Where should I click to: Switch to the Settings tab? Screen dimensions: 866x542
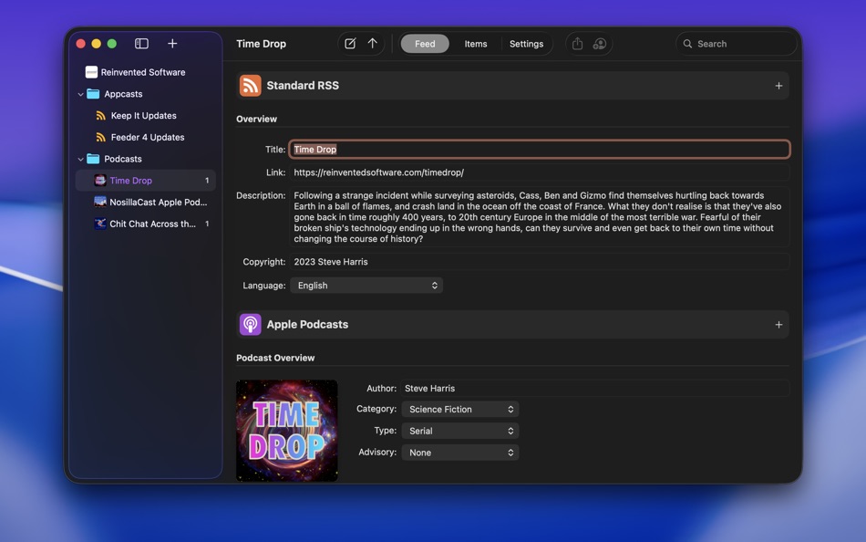[x=526, y=44]
